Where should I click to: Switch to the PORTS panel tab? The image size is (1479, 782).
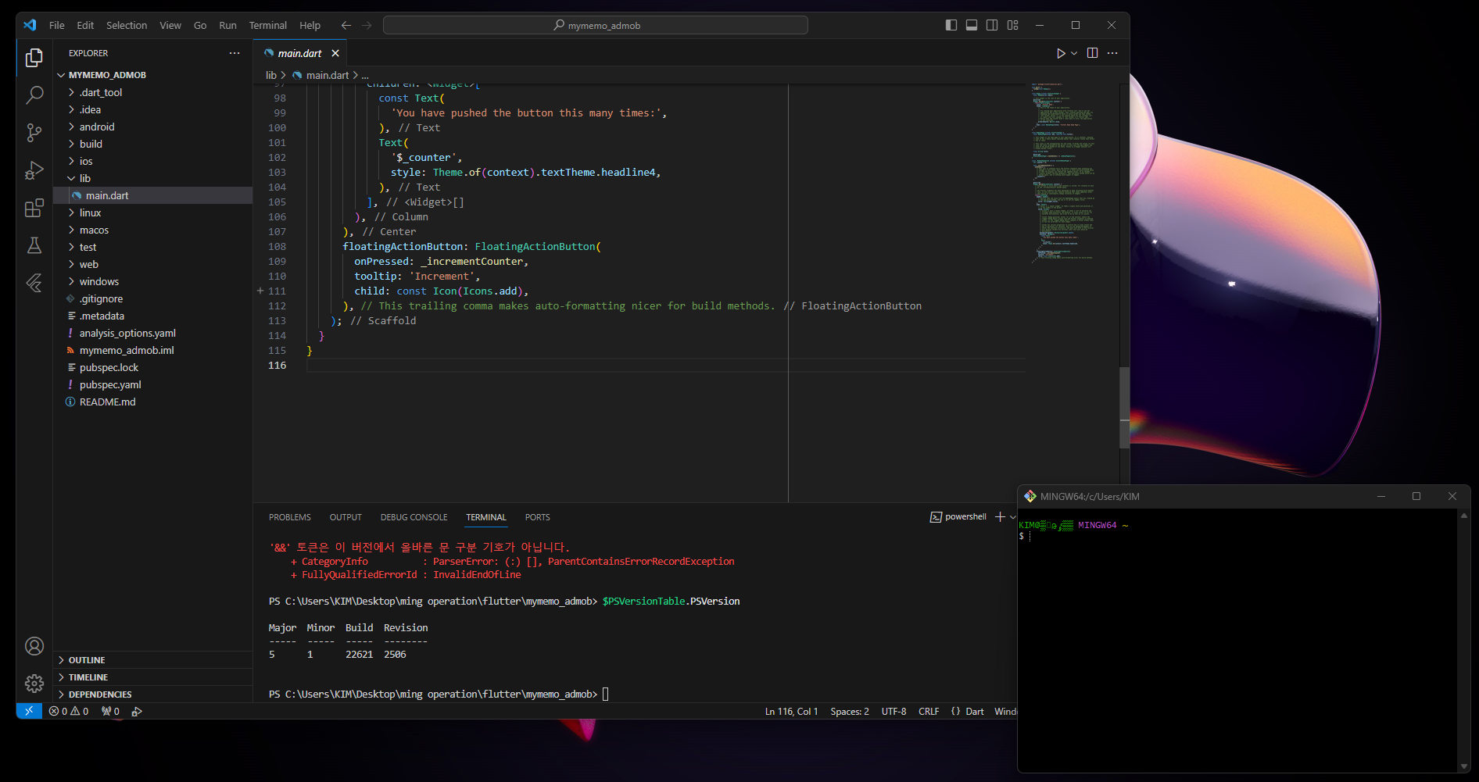pos(538,517)
